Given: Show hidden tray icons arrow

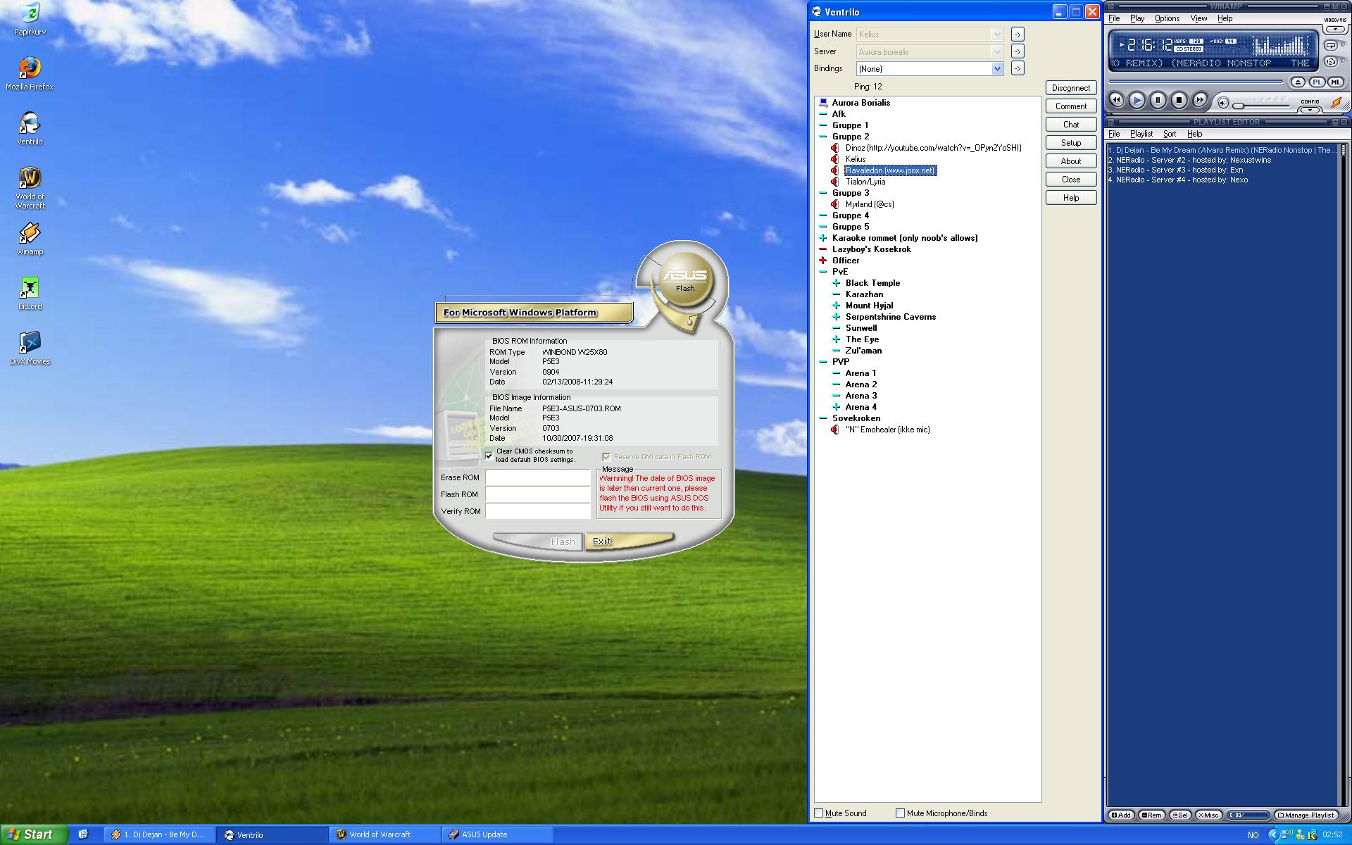Looking at the screenshot, I should pos(1273,835).
